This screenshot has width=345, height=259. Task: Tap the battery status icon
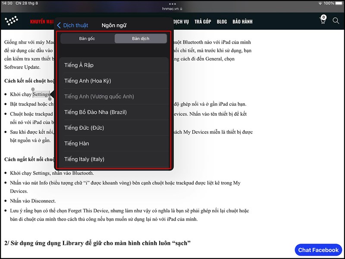[339, 3]
